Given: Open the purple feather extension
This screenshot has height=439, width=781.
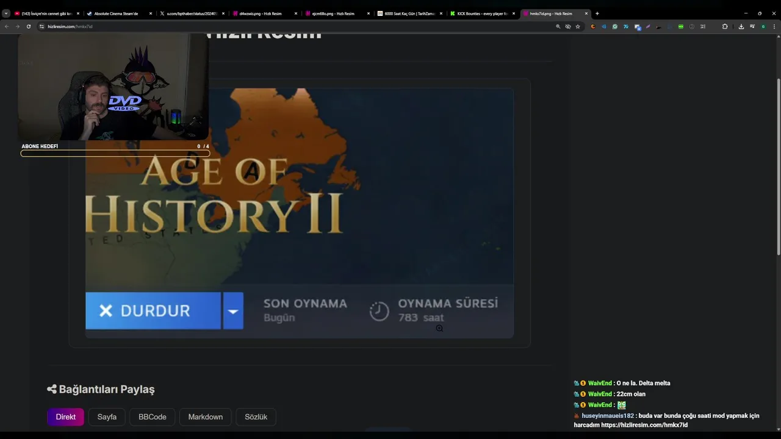Looking at the screenshot, I should click(648, 26).
